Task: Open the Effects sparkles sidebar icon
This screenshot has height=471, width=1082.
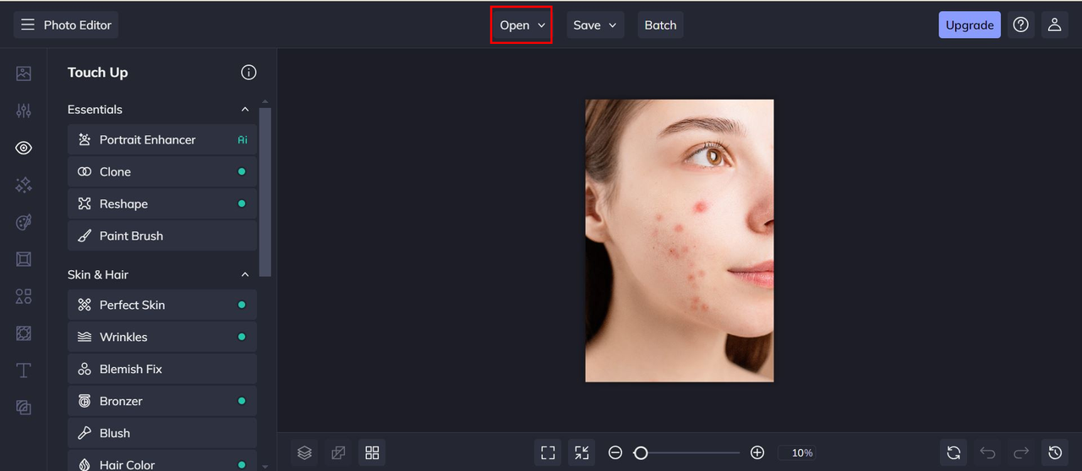Action: (24, 185)
